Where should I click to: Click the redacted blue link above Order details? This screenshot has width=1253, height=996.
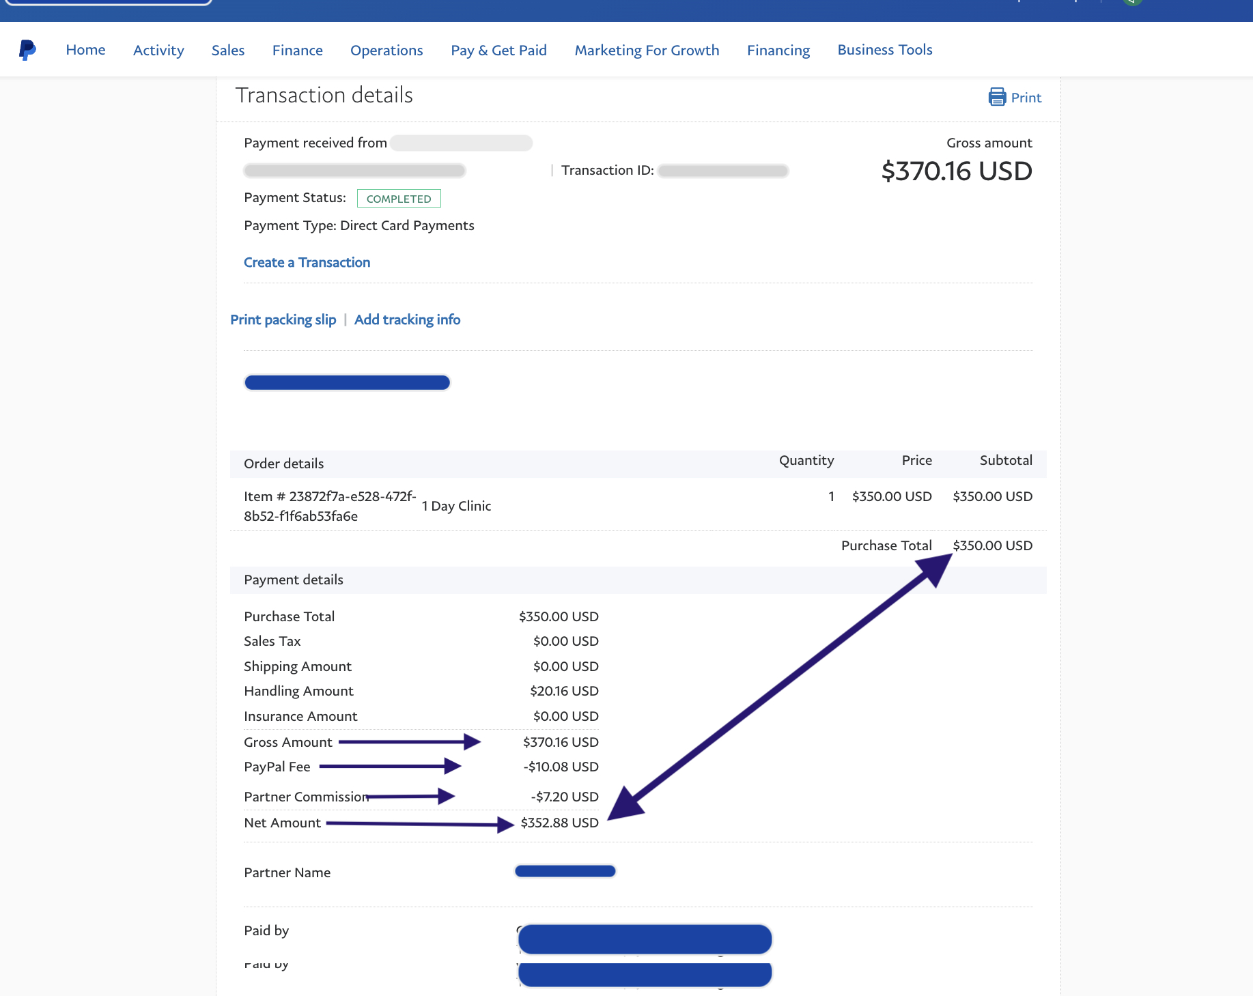point(347,382)
